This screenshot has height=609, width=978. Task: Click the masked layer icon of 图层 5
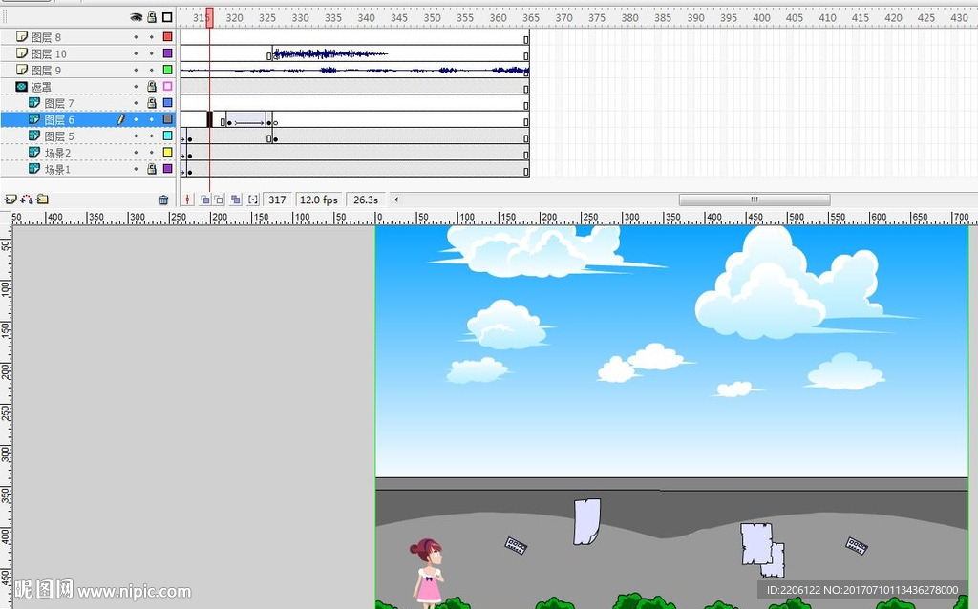34,136
